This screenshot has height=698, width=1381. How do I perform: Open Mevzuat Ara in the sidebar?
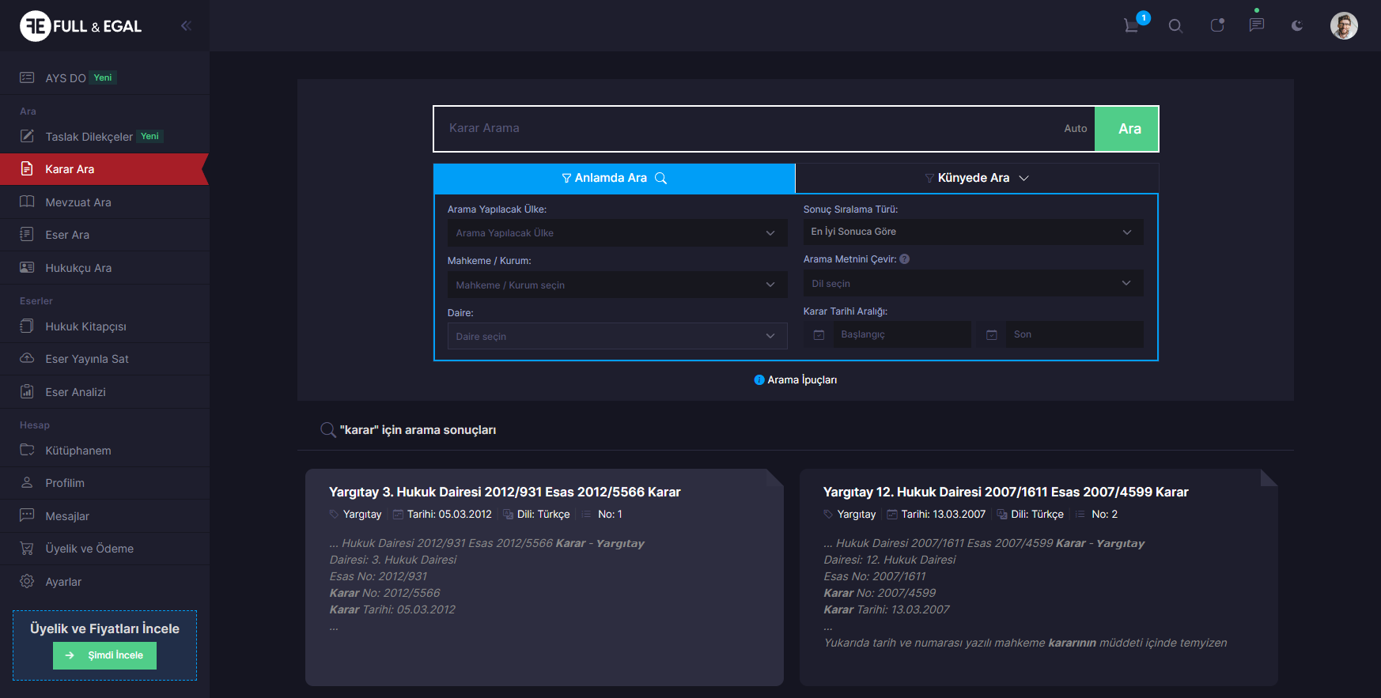pyautogui.click(x=78, y=202)
